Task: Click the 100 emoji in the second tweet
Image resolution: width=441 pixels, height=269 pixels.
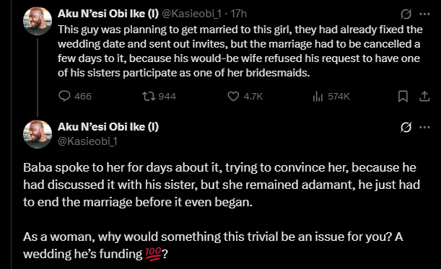Action: coord(153,254)
